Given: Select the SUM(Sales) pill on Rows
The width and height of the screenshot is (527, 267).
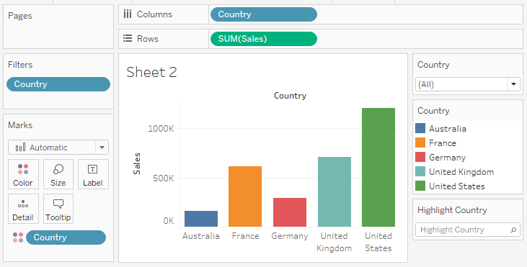Looking at the screenshot, I should [264, 39].
